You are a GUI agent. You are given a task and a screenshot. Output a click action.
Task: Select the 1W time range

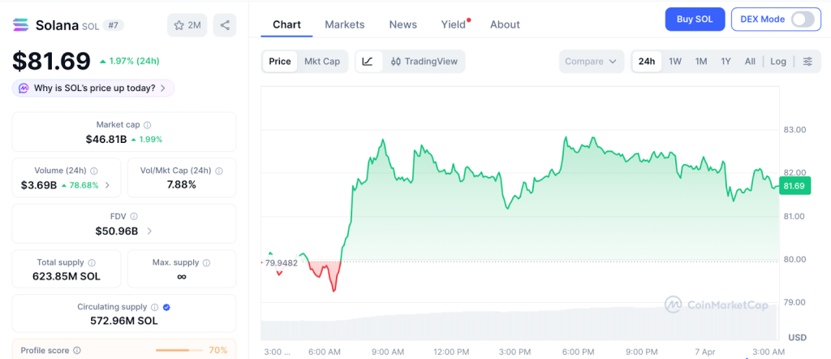pos(674,61)
